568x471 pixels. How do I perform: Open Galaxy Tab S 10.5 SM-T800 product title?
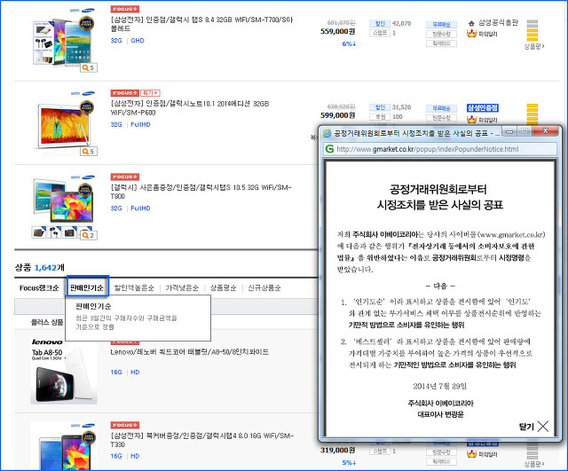[201, 192]
